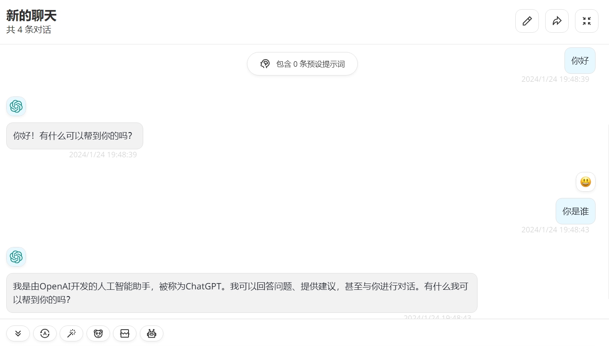Open the robot model selector icon
609x346 pixels.
(152, 333)
